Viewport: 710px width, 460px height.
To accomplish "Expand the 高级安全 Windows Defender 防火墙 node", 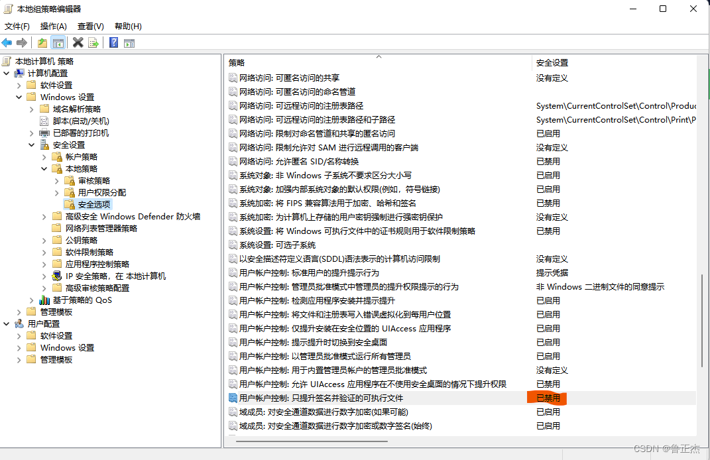I will (44, 217).
